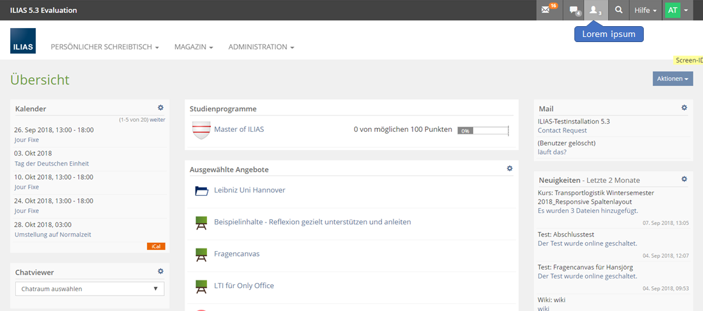Click the (Benutzer gelöscht) sender text

(x=566, y=143)
